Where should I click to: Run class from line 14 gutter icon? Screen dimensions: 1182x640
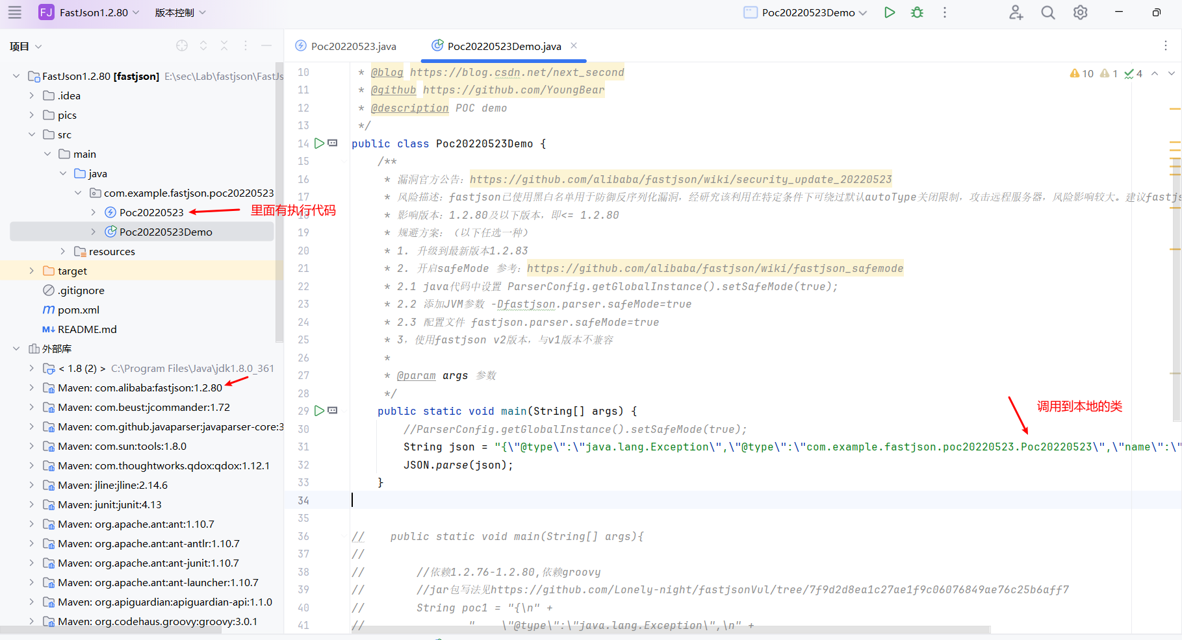[x=319, y=143]
